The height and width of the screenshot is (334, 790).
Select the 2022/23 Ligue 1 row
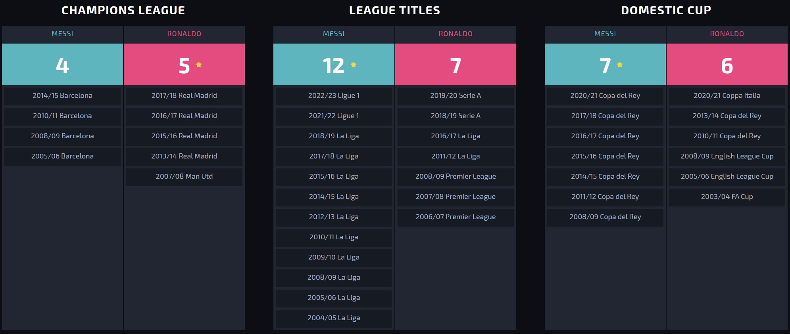[334, 96]
